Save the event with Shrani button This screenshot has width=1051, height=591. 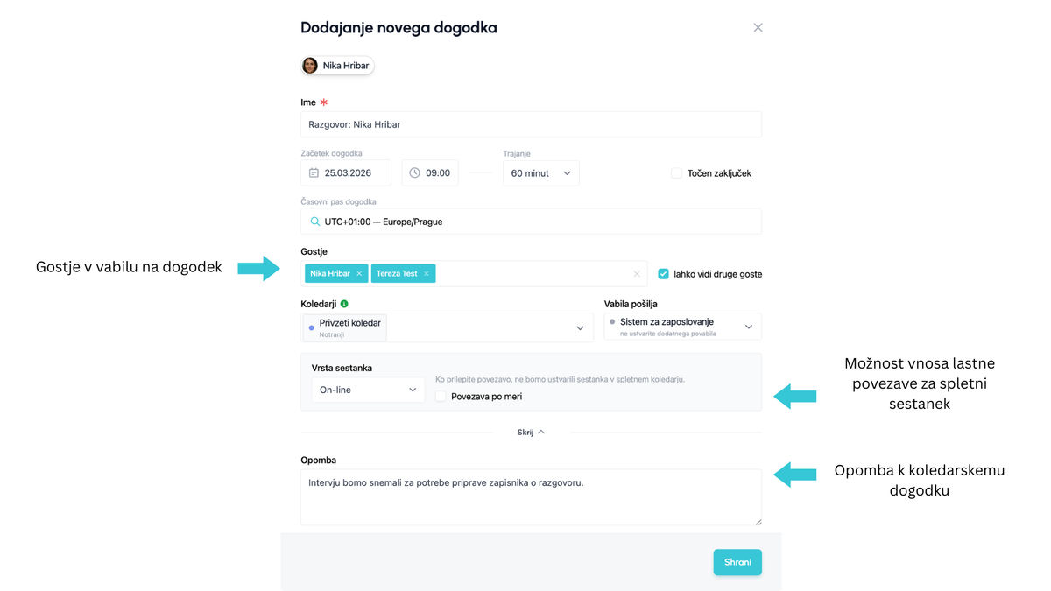click(x=737, y=562)
